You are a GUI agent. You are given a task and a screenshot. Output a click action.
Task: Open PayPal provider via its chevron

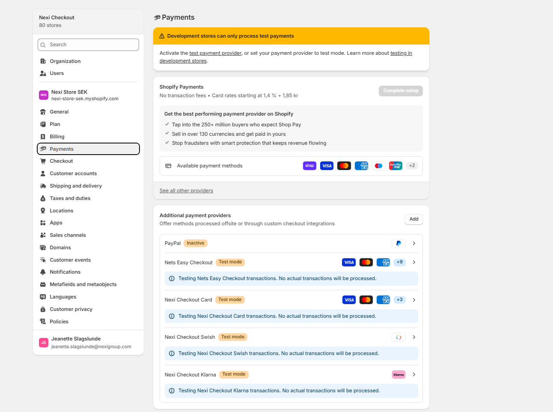[x=414, y=243]
